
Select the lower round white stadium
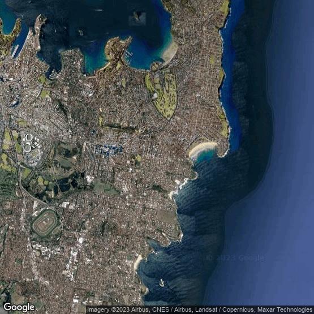tap(27, 148)
